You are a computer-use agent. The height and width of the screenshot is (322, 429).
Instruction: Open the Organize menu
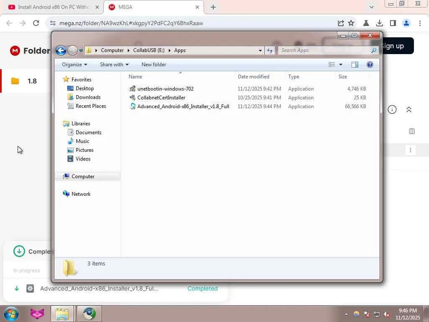(x=75, y=65)
